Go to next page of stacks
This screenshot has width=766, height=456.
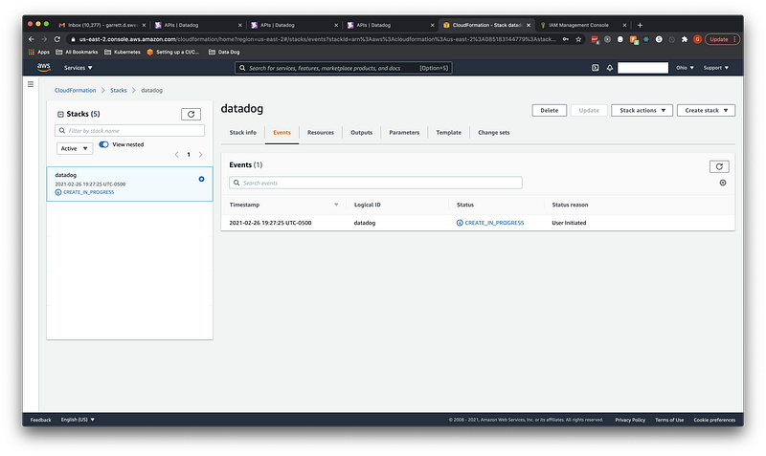click(x=200, y=155)
